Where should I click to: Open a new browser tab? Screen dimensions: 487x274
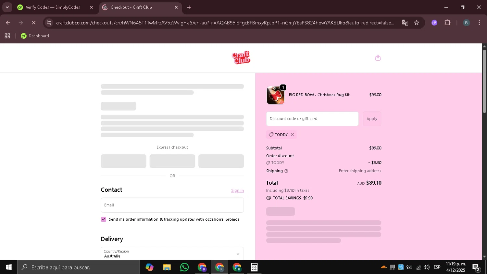[189, 7]
